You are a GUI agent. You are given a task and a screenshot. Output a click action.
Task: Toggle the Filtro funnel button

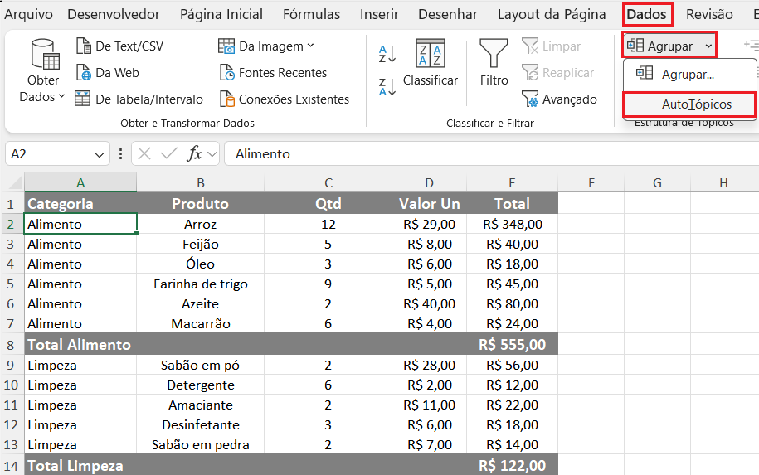click(494, 63)
